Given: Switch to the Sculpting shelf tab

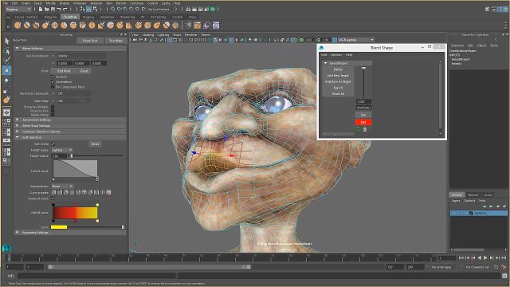Looking at the screenshot, I should 70,17.
